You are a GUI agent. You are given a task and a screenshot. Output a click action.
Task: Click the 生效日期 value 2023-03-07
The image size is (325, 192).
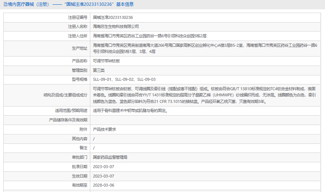[103, 176]
